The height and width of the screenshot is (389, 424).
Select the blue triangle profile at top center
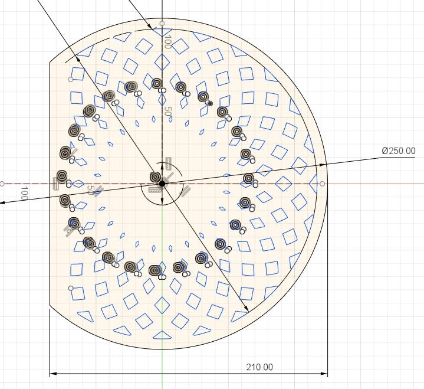(162, 32)
